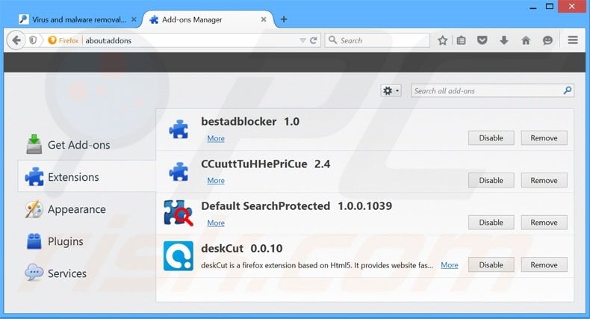Image resolution: width=590 pixels, height=319 pixels.
Task: Disable the bestadblocker extension
Action: [491, 138]
